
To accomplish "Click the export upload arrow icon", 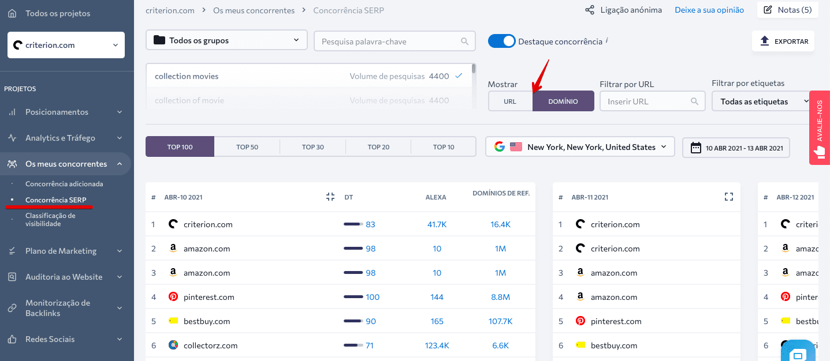I will [x=765, y=41].
